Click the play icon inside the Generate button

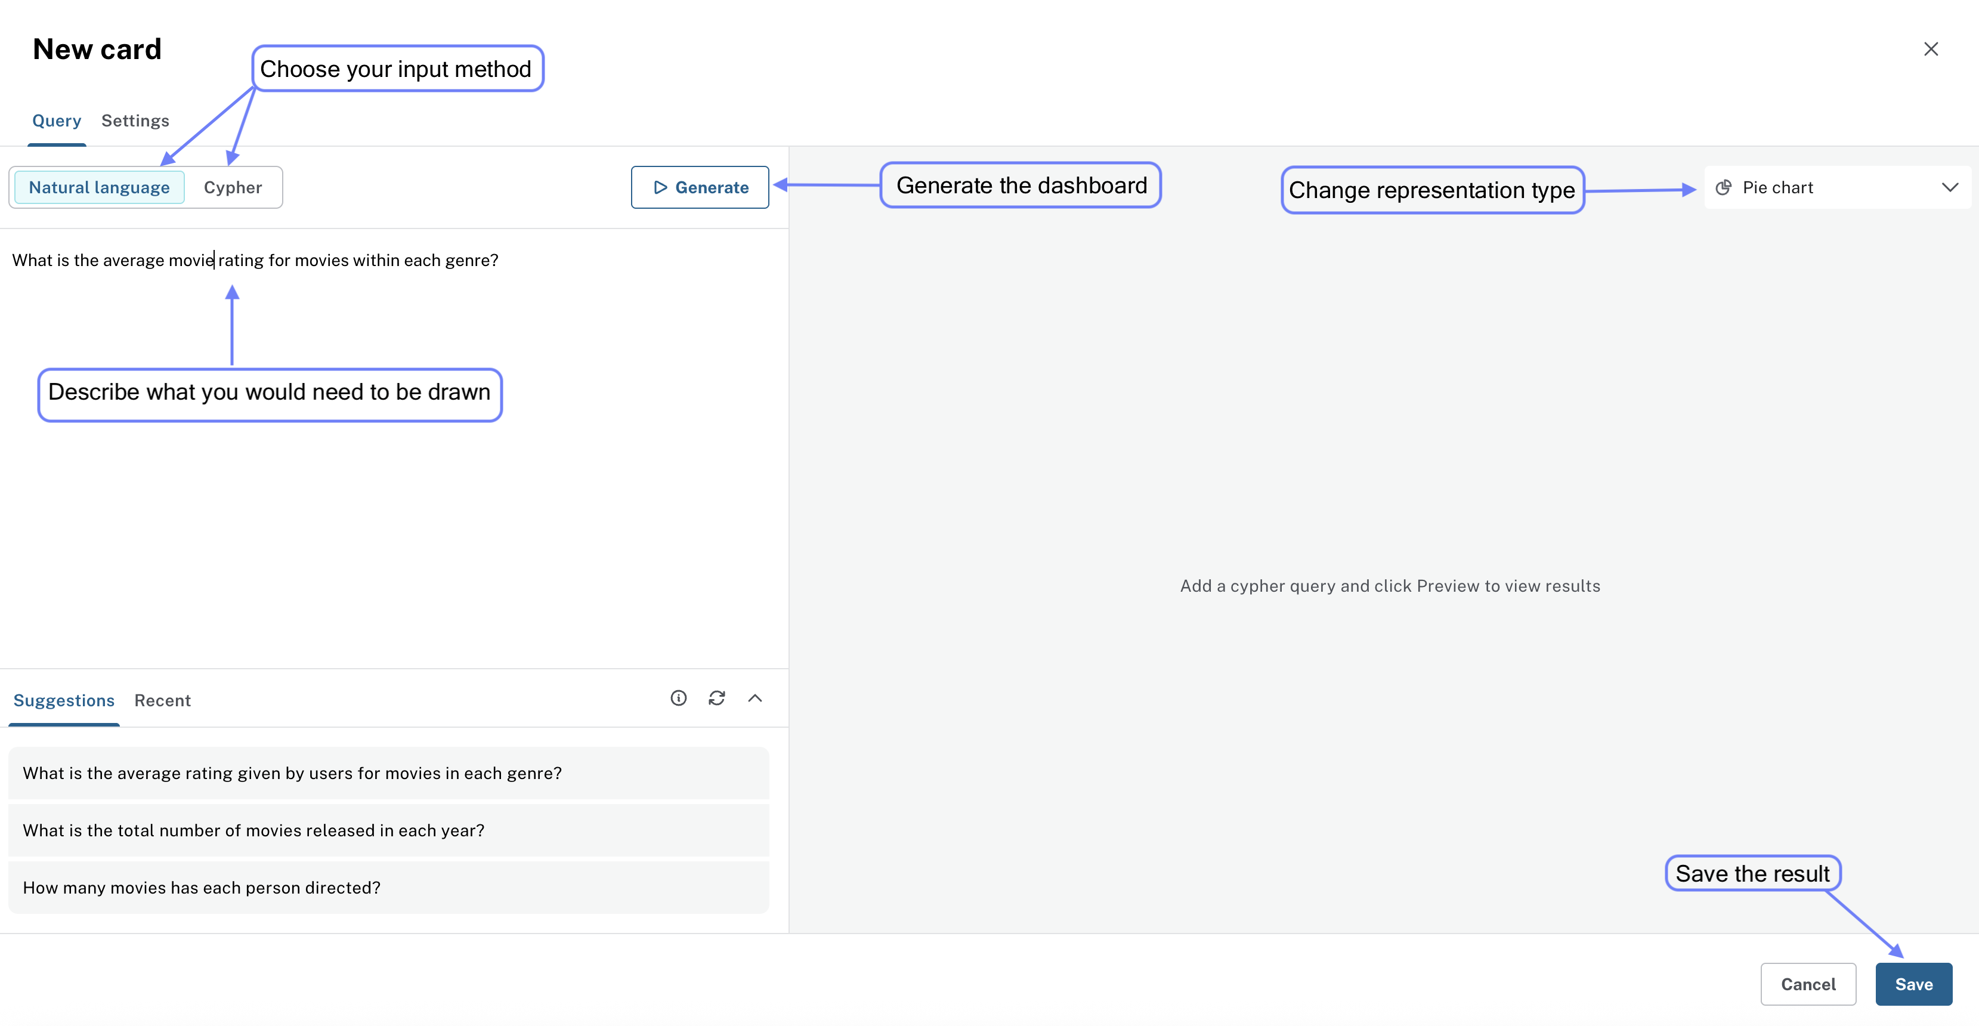[661, 187]
